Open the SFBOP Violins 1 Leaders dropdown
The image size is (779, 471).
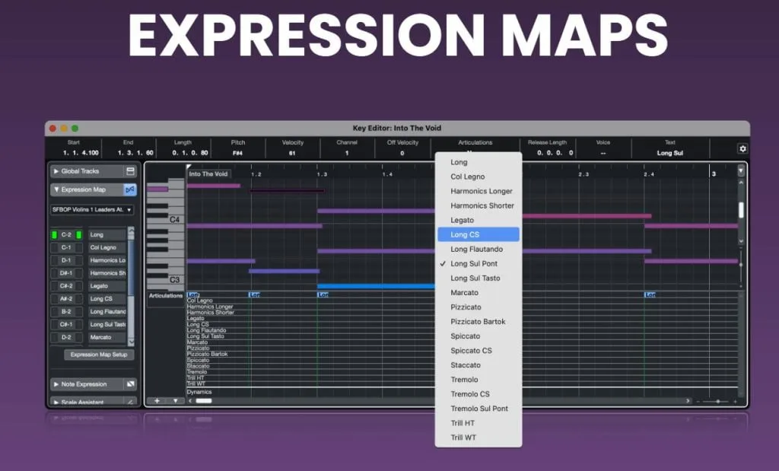click(94, 209)
